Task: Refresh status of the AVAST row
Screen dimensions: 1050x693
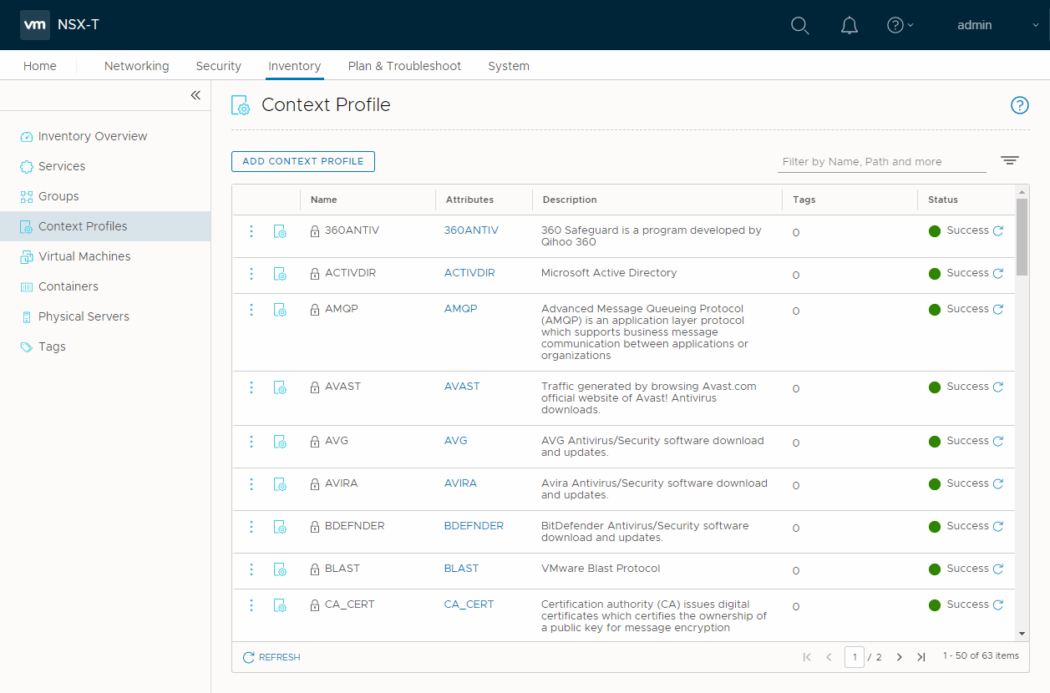Action: tap(997, 387)
